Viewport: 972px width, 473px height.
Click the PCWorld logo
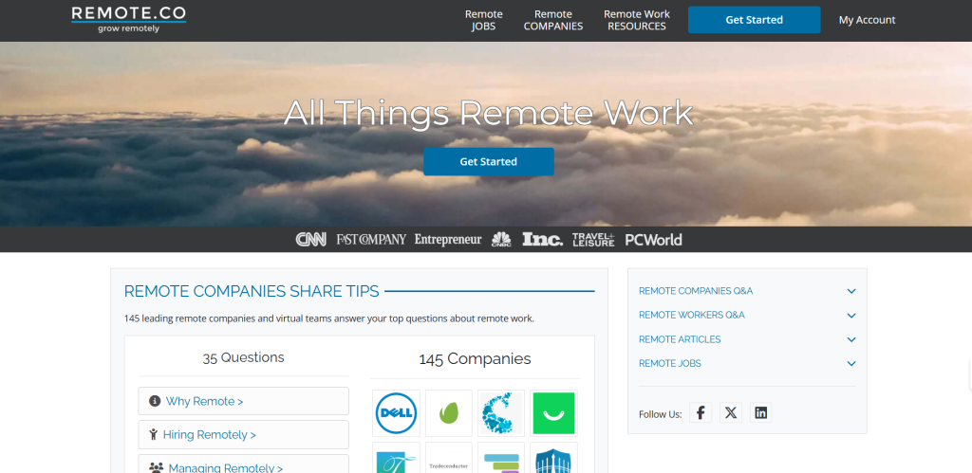653,240
